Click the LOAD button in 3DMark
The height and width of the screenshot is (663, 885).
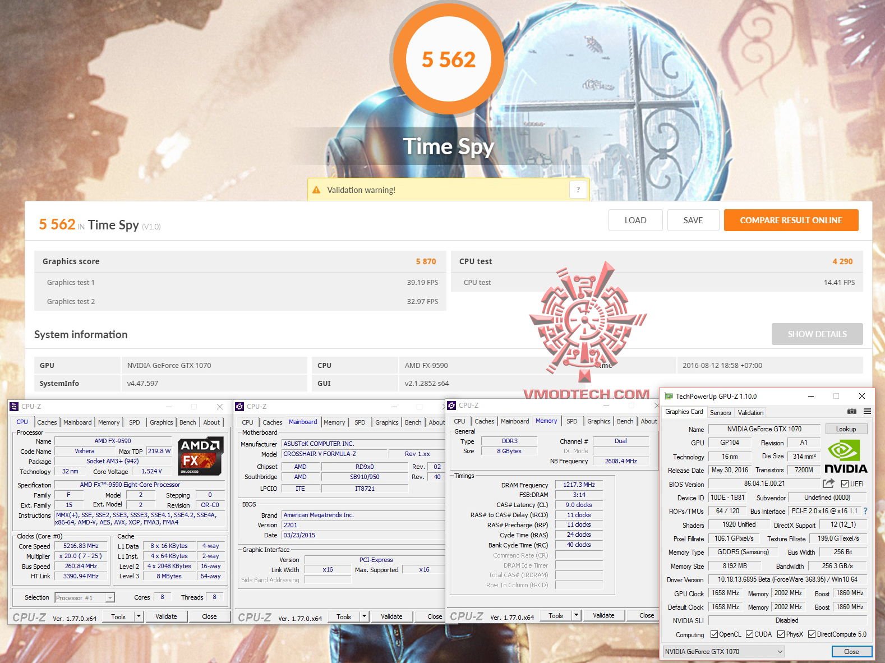[x=635, y=220]
